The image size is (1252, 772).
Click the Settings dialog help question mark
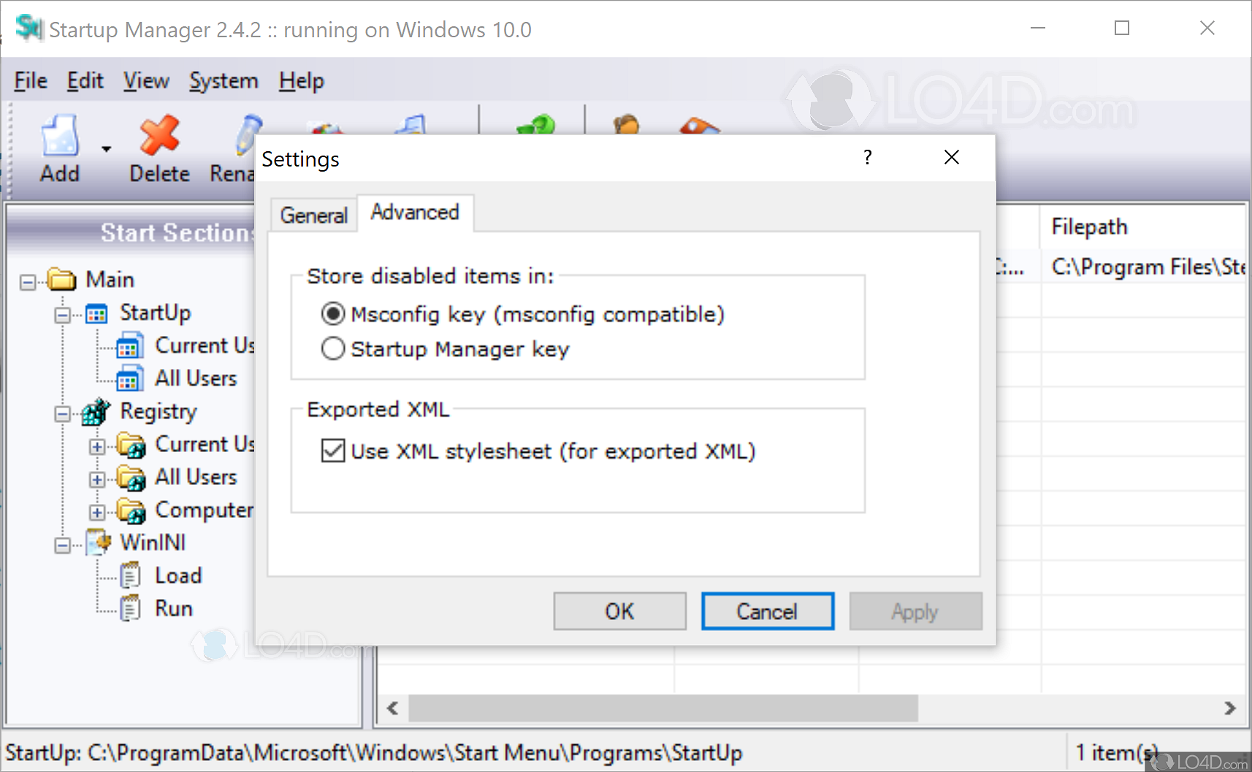pyautogui.click(x=868, y=158)
